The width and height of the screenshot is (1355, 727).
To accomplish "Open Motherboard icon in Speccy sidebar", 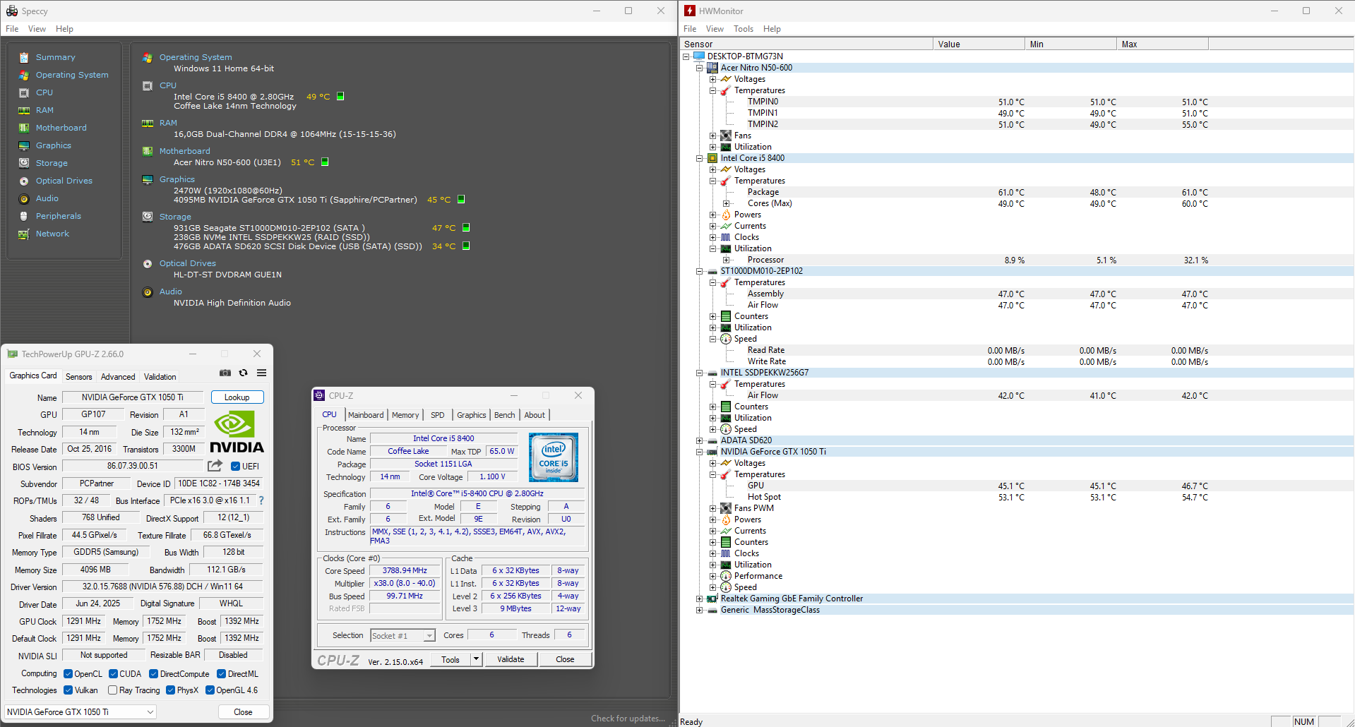I will coord(24,128).
